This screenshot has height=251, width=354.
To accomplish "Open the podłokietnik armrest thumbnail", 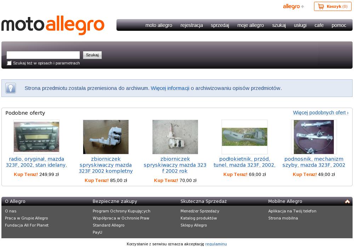I will [x=245, y=137].
